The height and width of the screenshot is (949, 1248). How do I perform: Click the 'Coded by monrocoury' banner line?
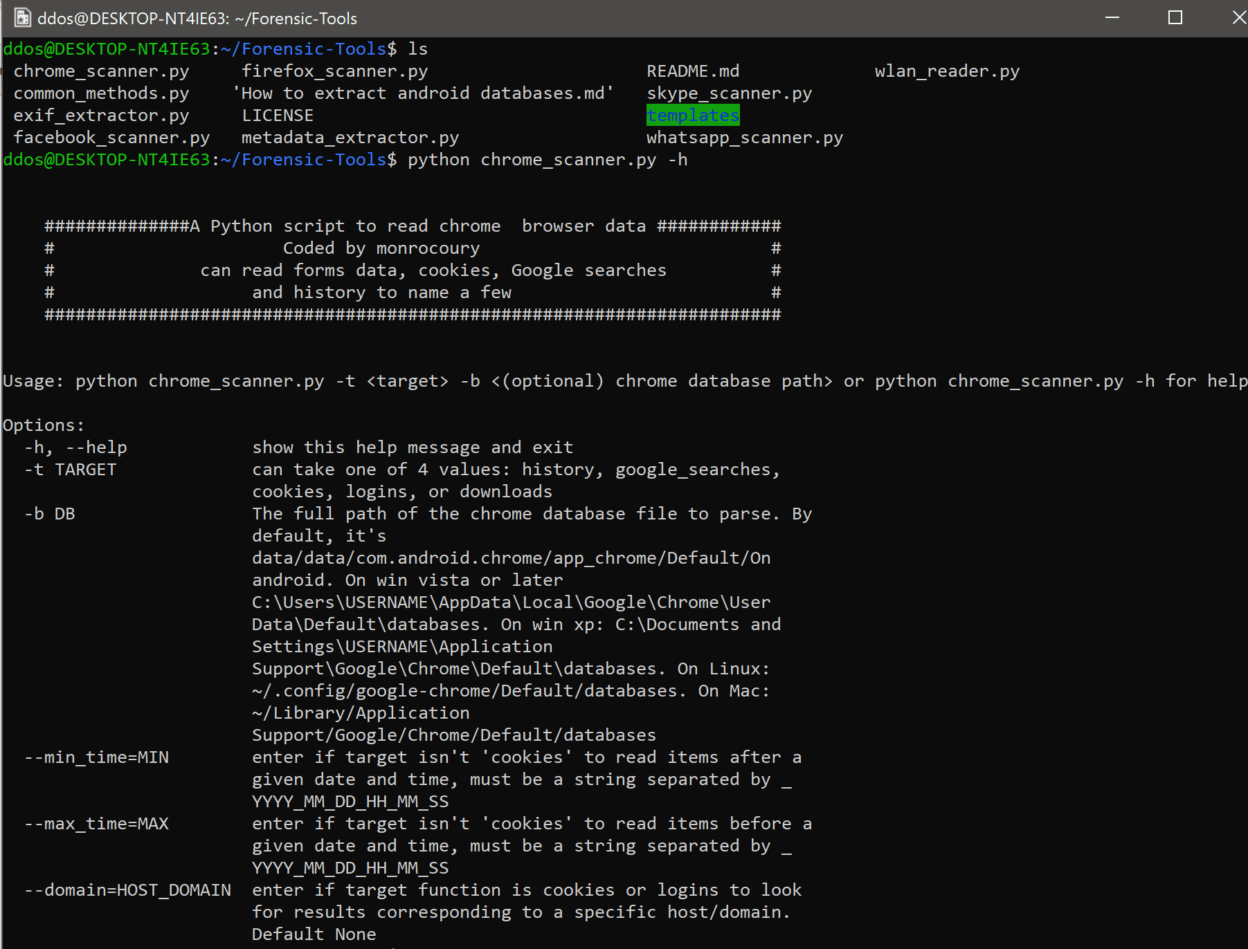click(381, 248)
